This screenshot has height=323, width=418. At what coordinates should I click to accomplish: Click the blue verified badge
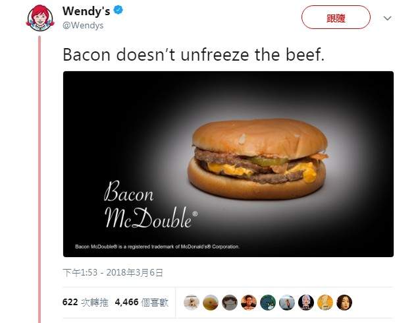pos(118,10)
